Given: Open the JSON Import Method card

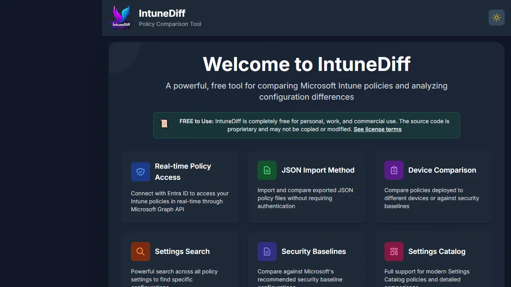Looking at the screenshot, I should click(x=306, y=187).
